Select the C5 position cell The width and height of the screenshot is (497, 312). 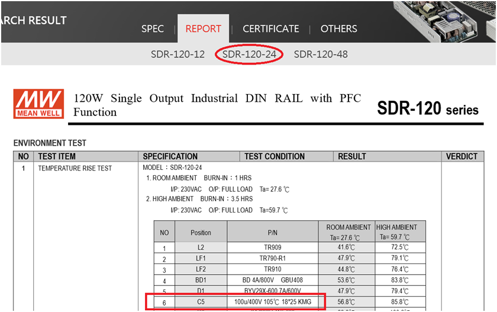click(201, 302)
